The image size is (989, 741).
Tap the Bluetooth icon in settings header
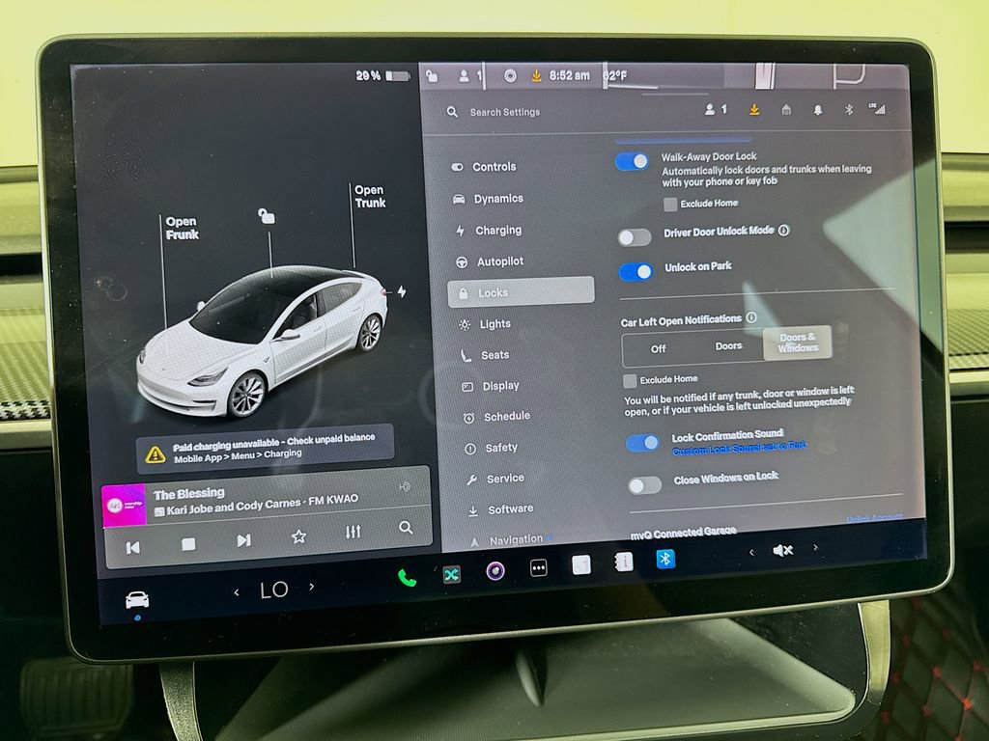coord(849,110)
